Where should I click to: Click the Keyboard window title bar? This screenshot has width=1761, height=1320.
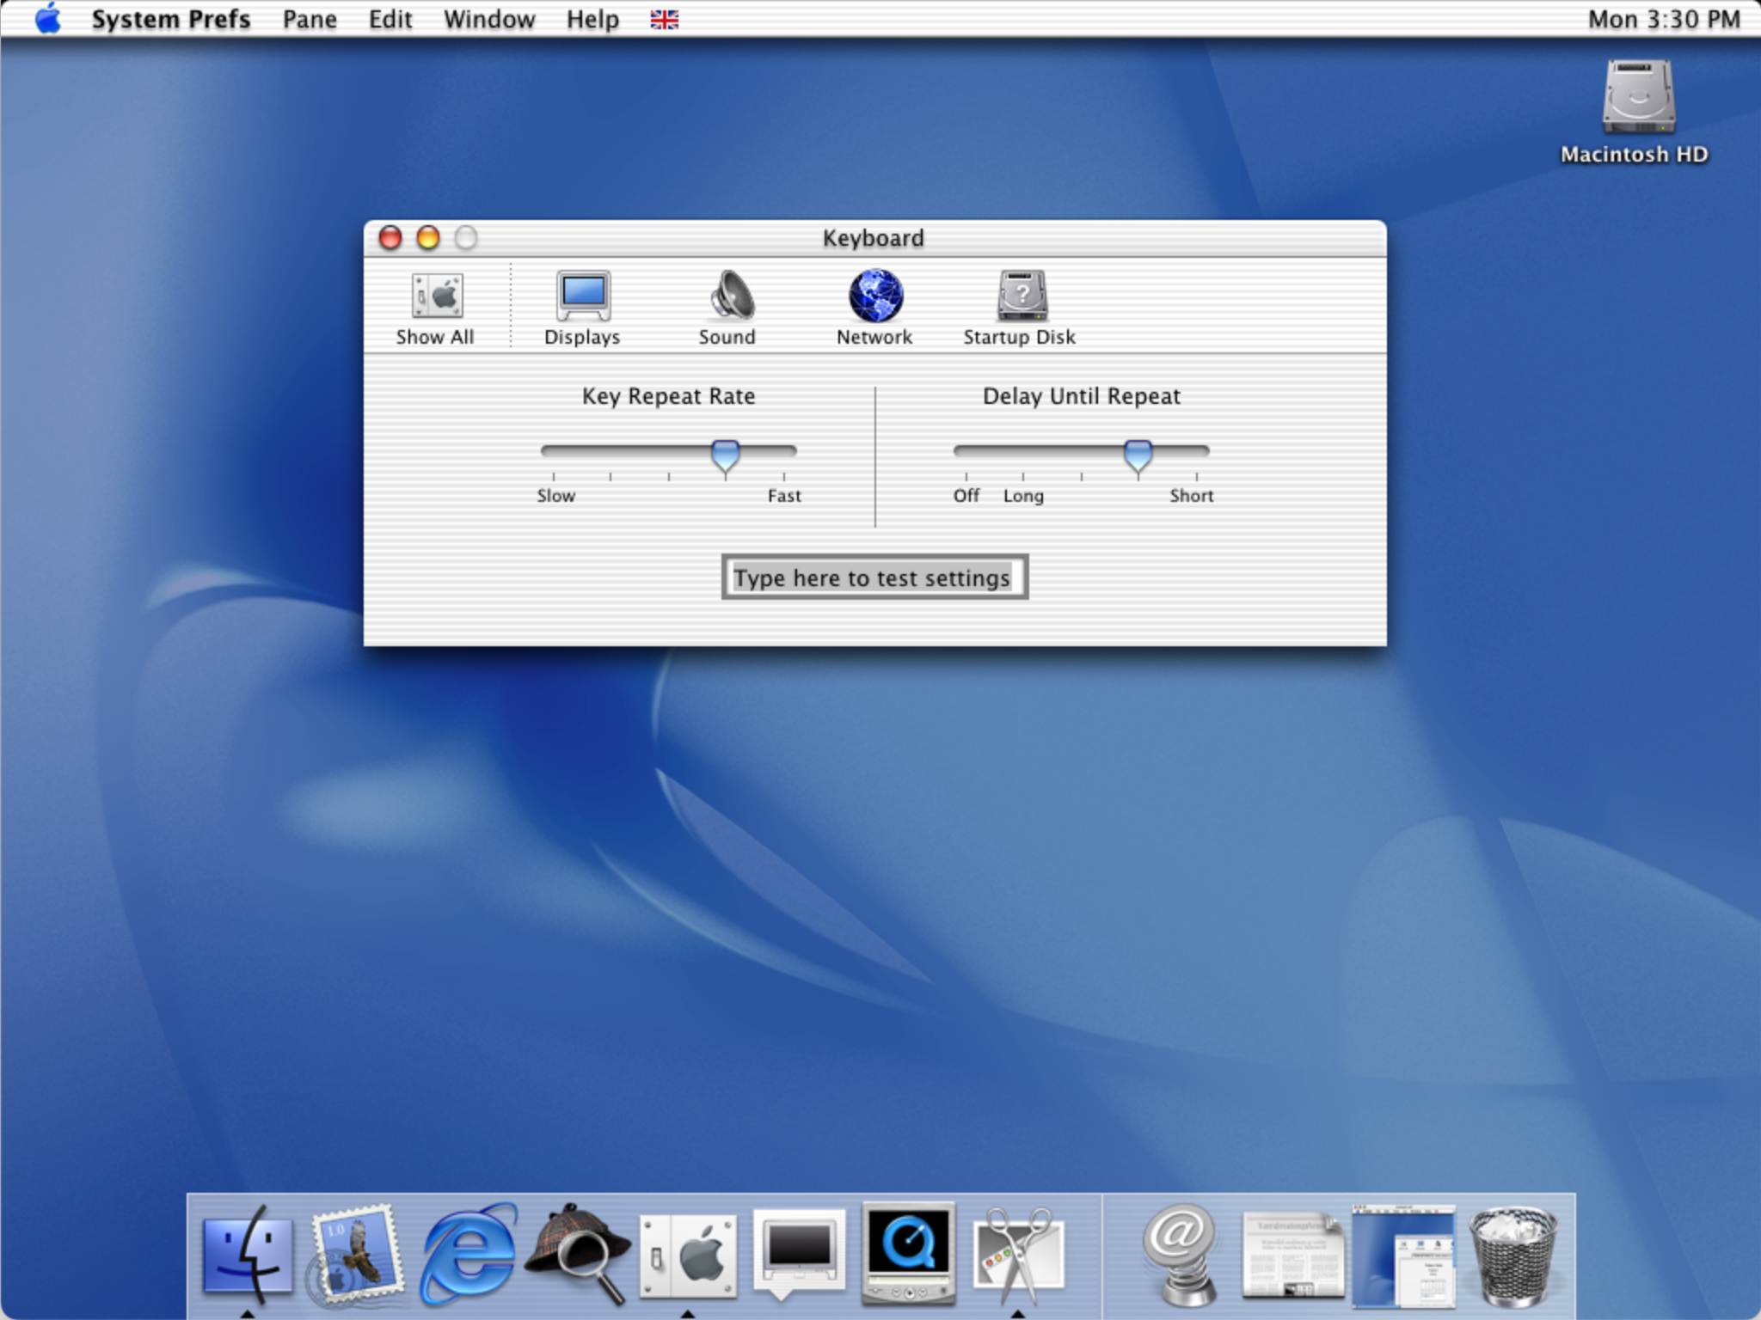[x=874, y=238]
